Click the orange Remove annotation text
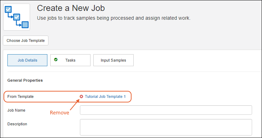The width and height of the screenshot is (262, 138). point(59,113)
